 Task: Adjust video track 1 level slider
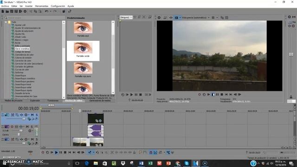(24, 119)
